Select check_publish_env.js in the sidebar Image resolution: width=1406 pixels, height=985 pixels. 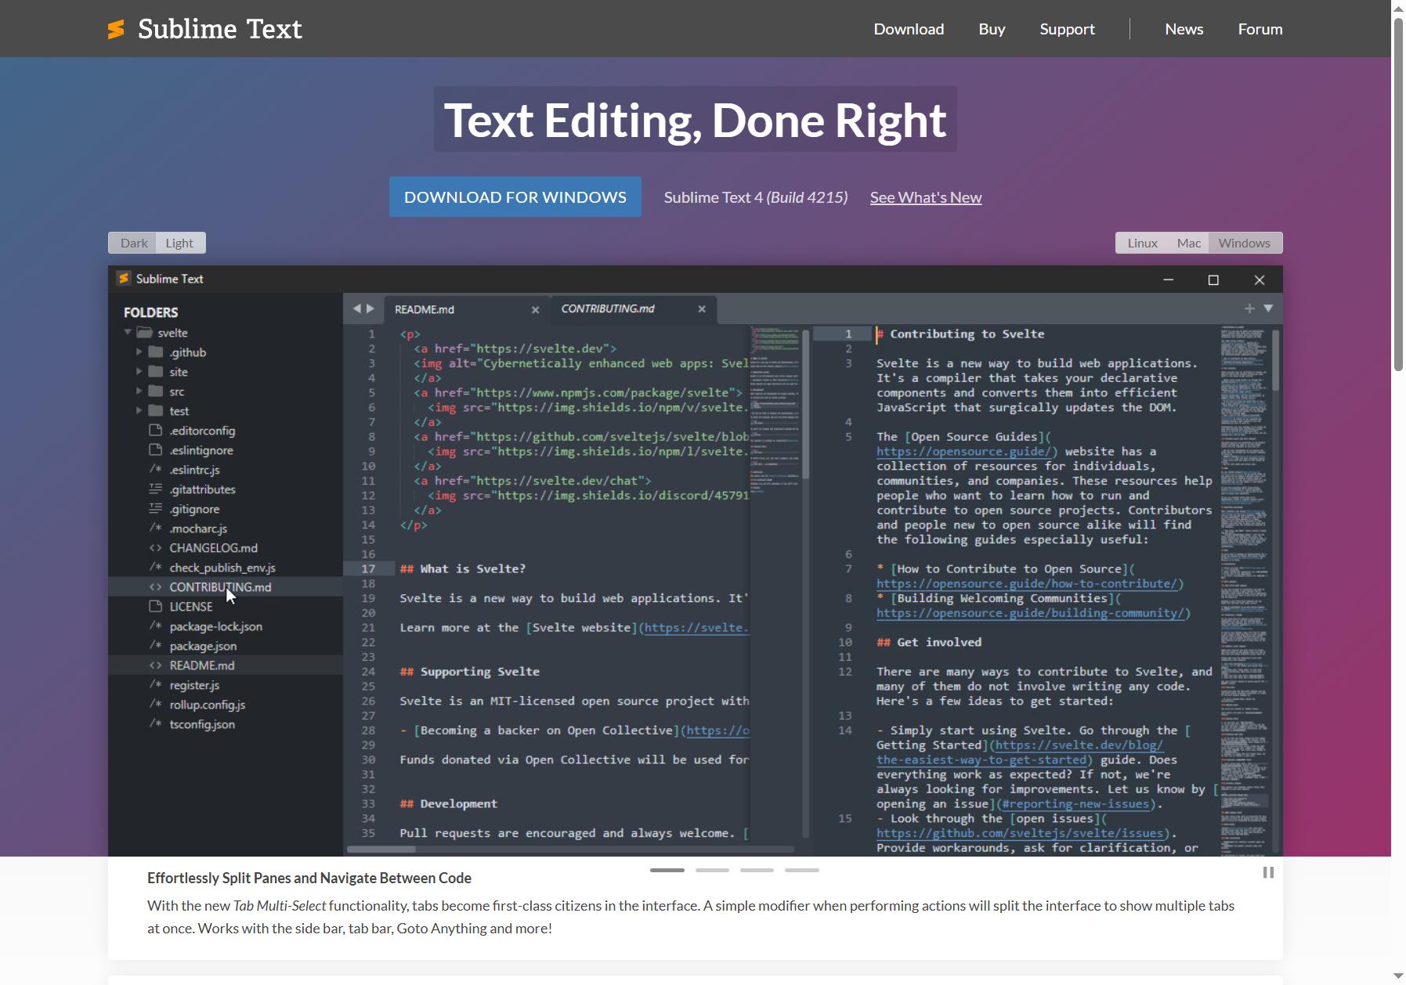point(226,568)
